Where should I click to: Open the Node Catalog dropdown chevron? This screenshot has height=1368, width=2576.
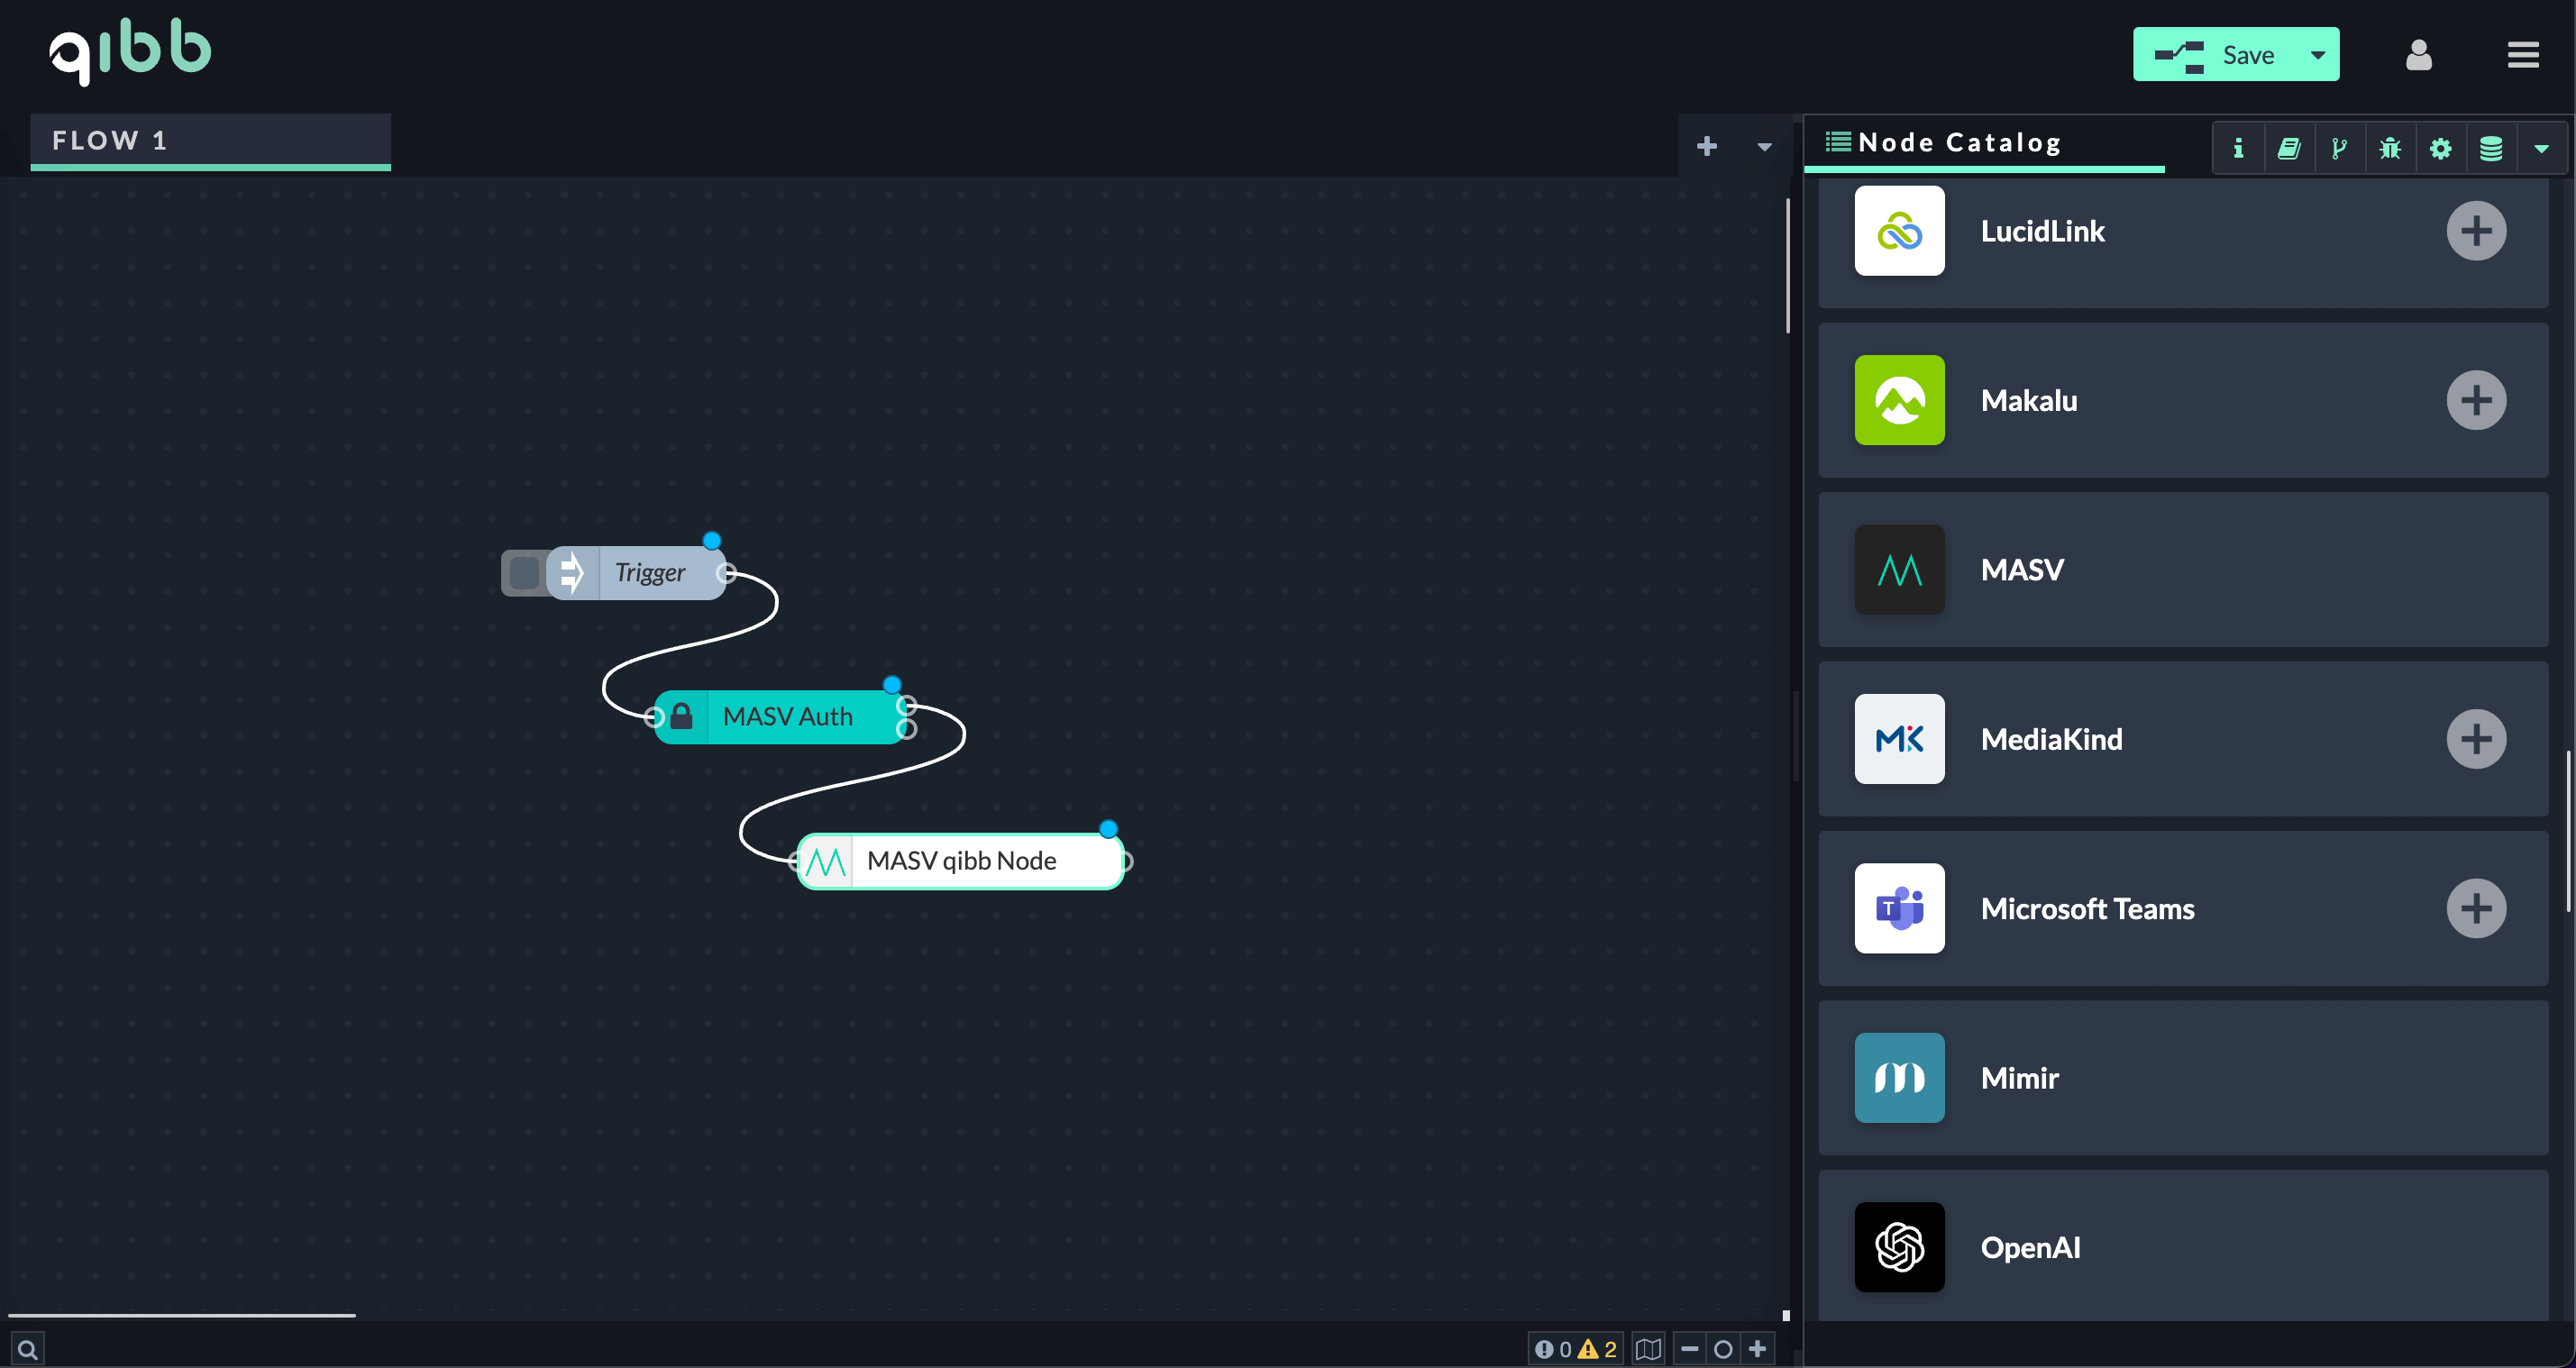tap(2541, 148)
